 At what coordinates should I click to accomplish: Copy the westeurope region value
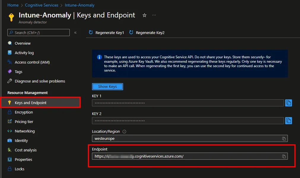(x=284, y=139)
